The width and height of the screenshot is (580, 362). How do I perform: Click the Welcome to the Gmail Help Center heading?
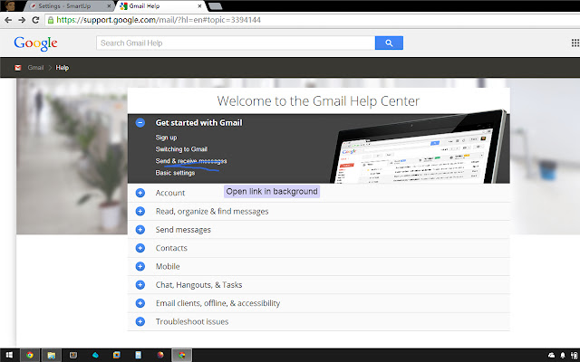[x=318, y=100]
